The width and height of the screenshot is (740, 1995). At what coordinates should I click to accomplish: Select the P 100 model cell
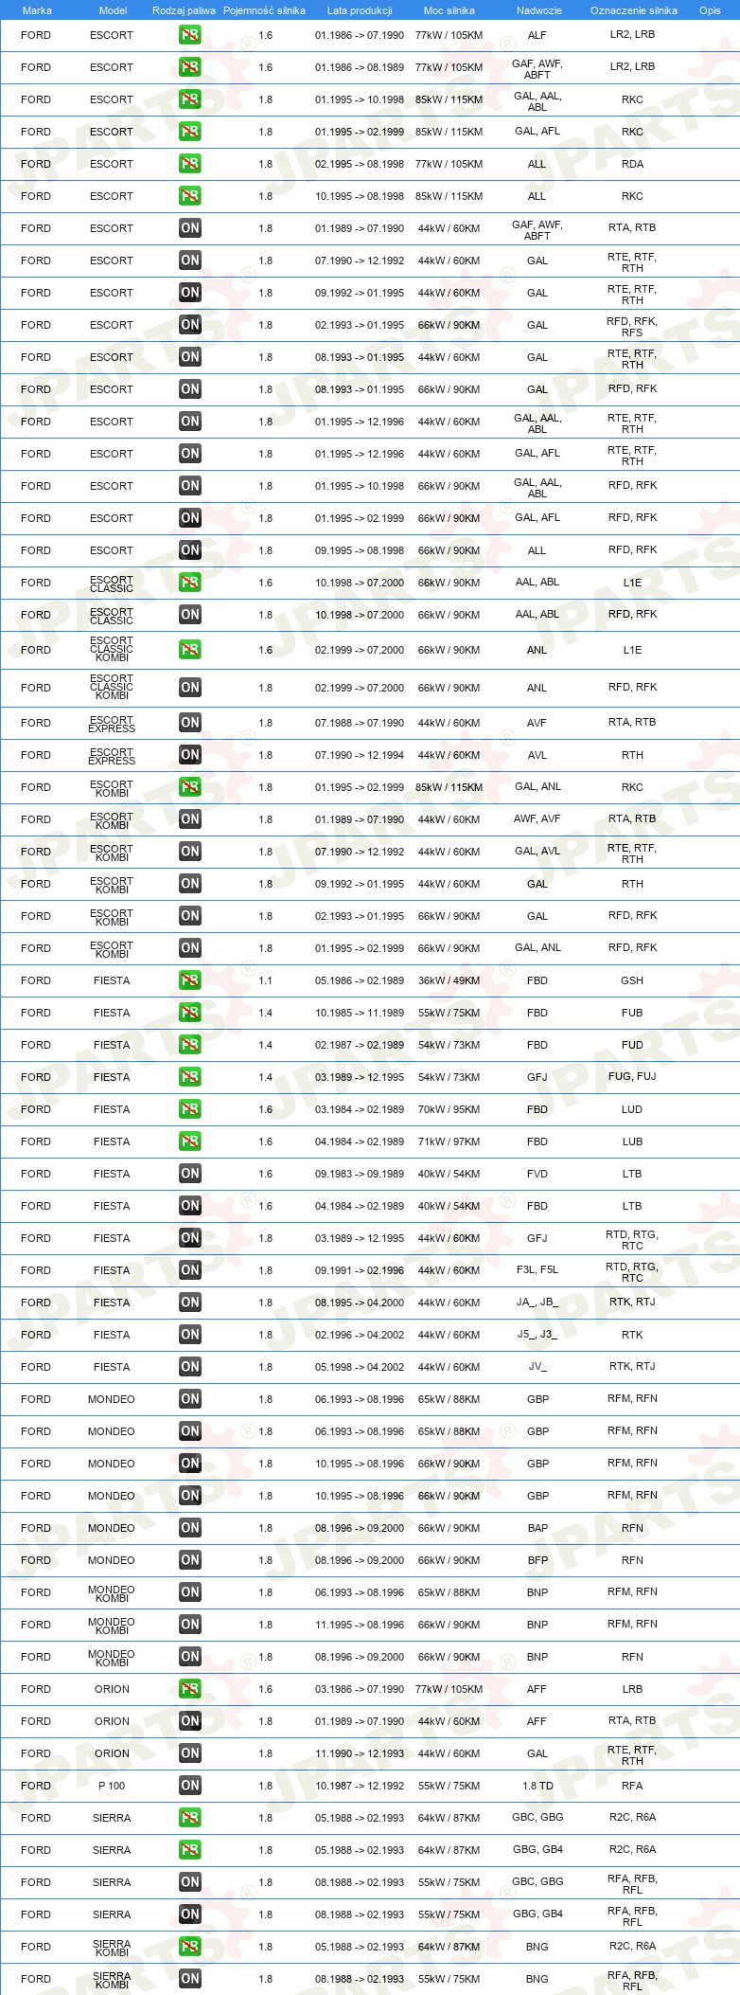pos(112,1786)
